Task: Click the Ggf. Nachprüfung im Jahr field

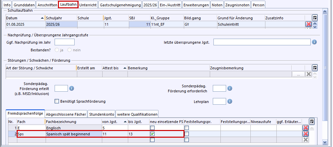Action: tap(64, 42)
